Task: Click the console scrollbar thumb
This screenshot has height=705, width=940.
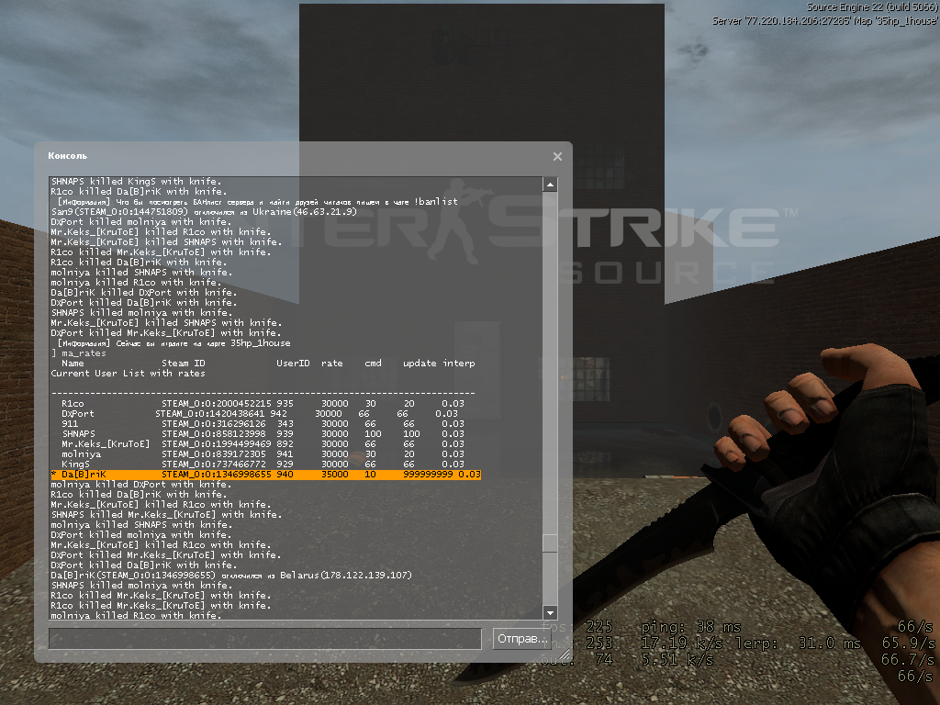Action: pos(550,543)
